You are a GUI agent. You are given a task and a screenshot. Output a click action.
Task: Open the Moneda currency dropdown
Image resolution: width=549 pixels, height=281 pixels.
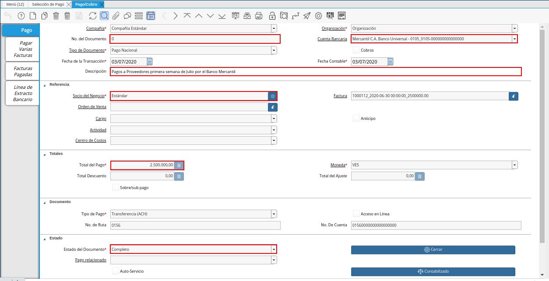point(514,165)
